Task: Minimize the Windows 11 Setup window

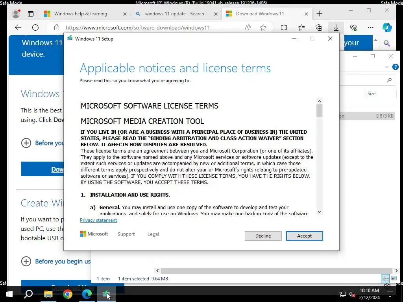Action: (294, 39)
